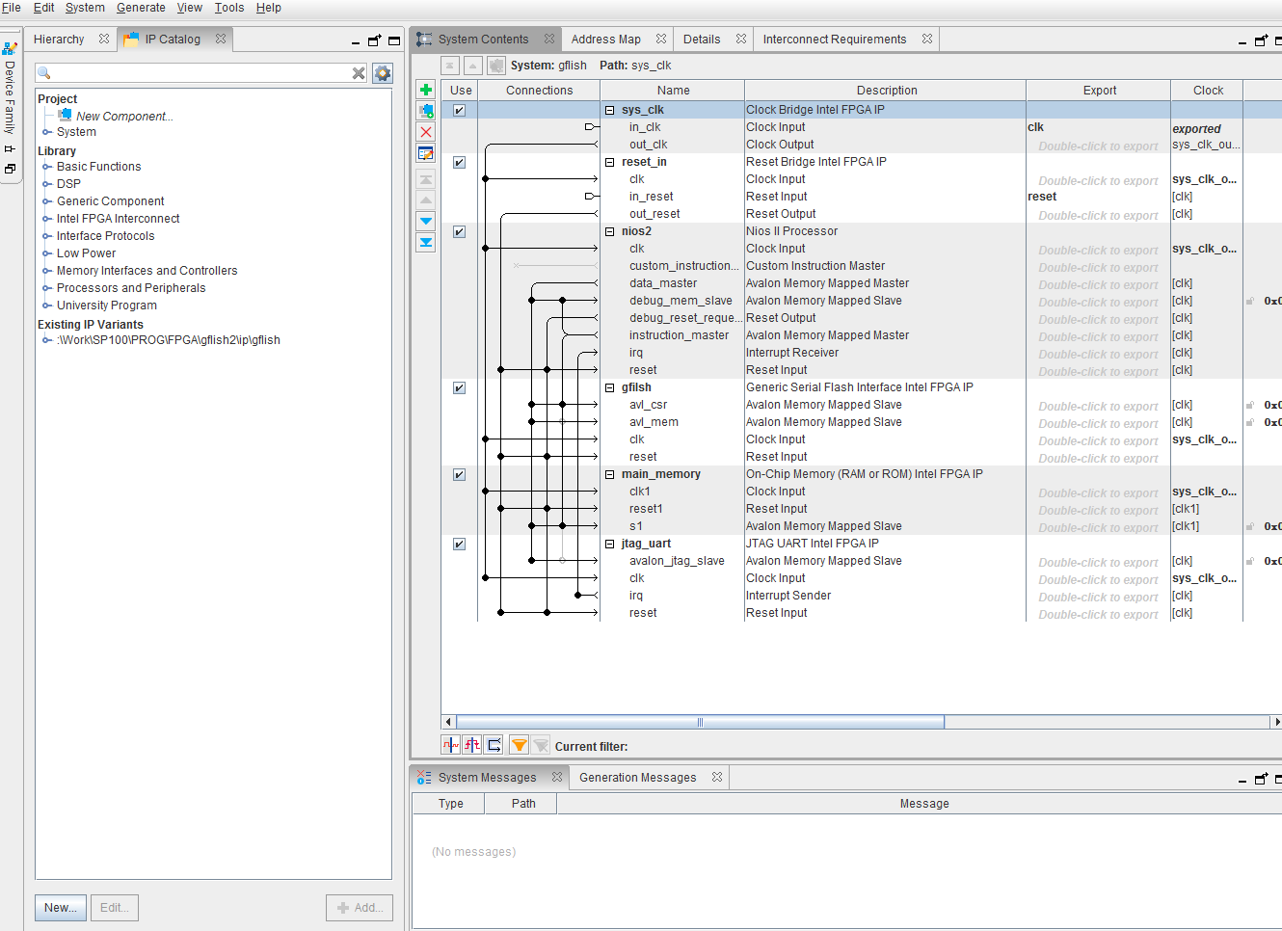
Task: Click the connections display arrow icon
Action: (x=494, y=745)
